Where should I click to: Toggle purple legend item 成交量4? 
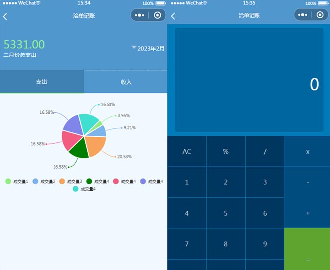click(x=152, y=181)
